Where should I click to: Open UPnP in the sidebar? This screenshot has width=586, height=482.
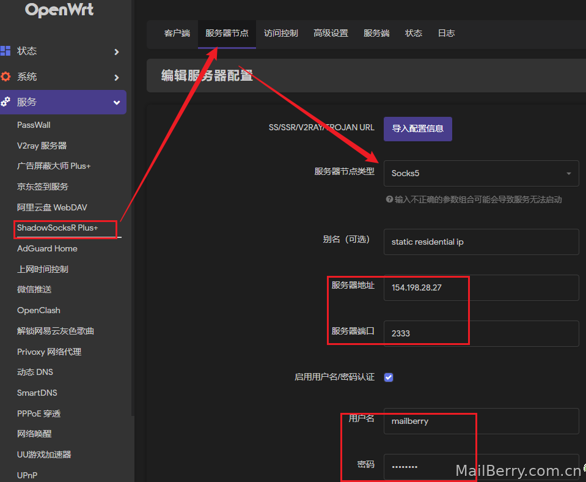27,475
